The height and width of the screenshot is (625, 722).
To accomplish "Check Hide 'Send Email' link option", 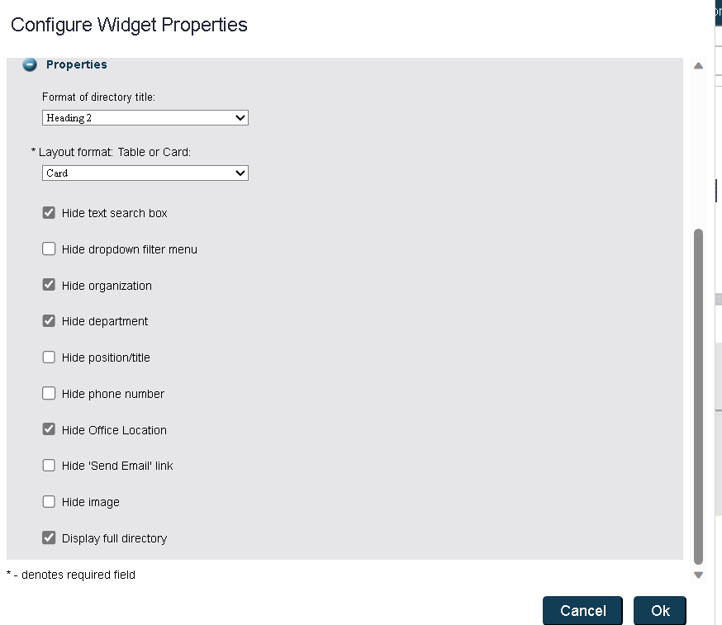I will point(49,465).
